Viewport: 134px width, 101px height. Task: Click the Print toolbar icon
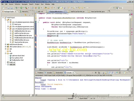(x=12, y=8)
